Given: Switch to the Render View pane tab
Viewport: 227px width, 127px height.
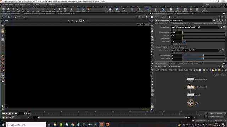Looking at the screenshot, I should (27, 14).
